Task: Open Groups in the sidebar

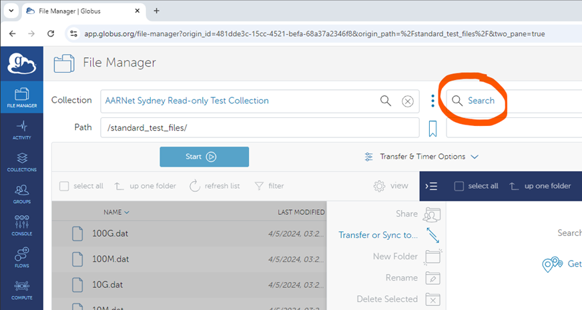Action: [x=22, y=194]
